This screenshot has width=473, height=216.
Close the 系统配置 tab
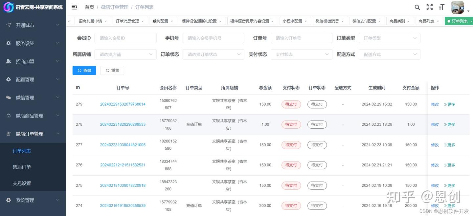172,21
